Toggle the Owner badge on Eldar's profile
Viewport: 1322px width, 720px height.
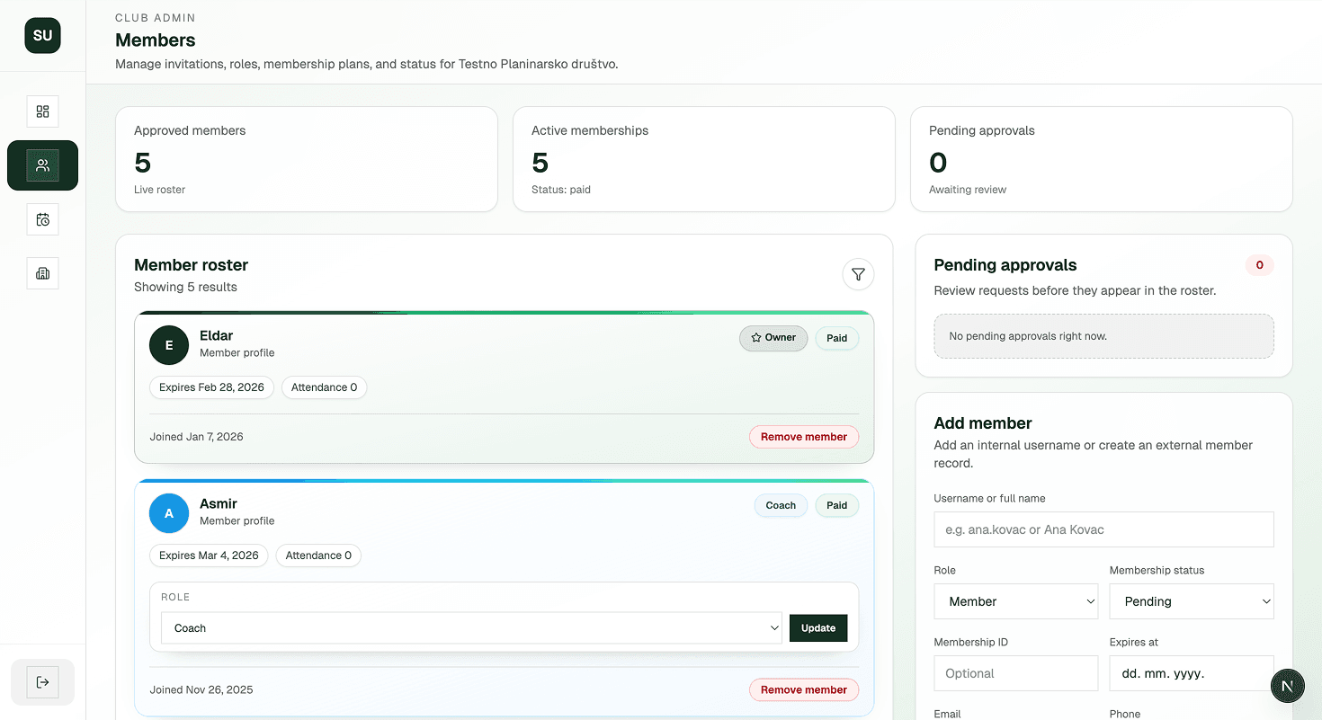(x=773, y=338)
